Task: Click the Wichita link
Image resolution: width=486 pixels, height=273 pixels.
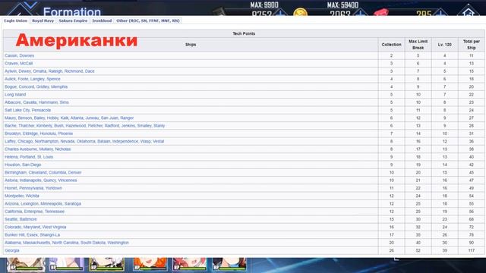Action: [x=32, y=196]
